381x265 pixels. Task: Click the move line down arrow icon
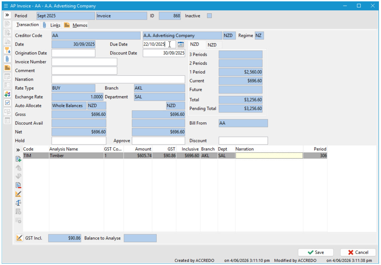[18, 176]
